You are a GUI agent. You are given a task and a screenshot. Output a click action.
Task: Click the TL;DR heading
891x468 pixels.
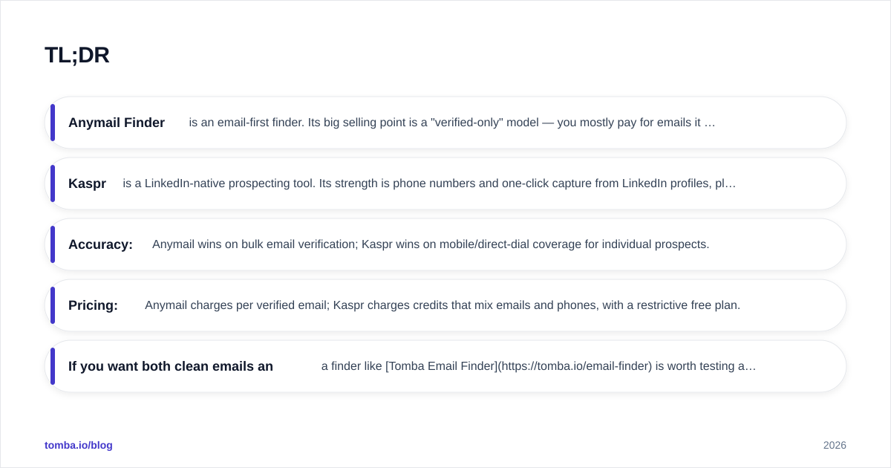click(77, 55)
